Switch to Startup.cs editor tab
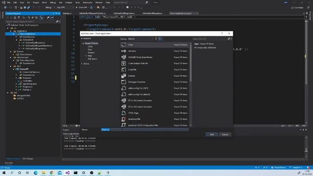The image size is (313, 176). point(67,13)
